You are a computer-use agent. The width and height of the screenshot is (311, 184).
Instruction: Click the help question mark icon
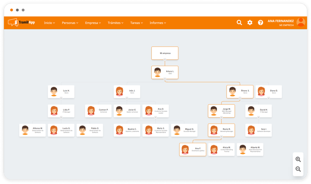(260, 23)
